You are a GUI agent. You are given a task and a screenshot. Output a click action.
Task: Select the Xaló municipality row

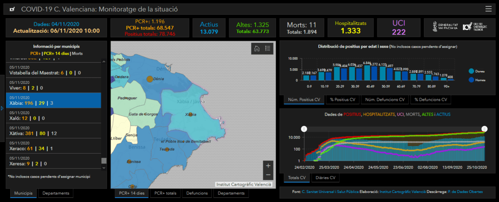pos(53,116)
